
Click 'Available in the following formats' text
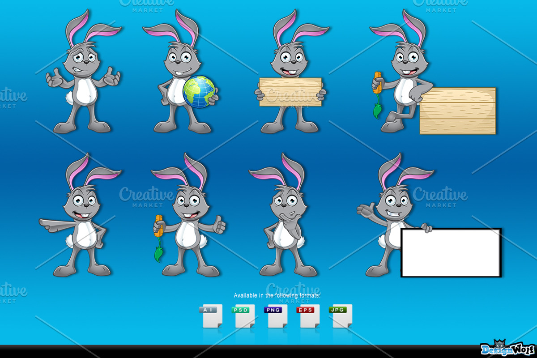[x=277, y=295]
